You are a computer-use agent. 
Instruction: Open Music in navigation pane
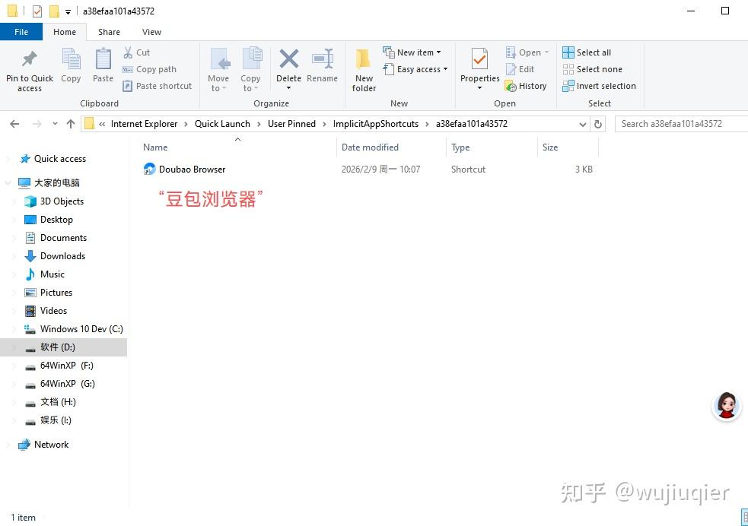[52, 274]
